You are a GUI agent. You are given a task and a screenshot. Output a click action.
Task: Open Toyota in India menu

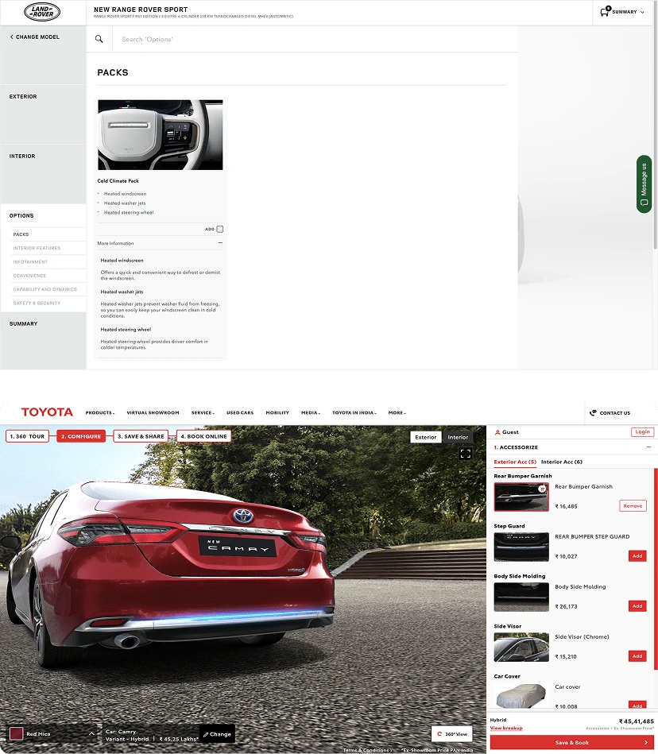tap(354, 412)
